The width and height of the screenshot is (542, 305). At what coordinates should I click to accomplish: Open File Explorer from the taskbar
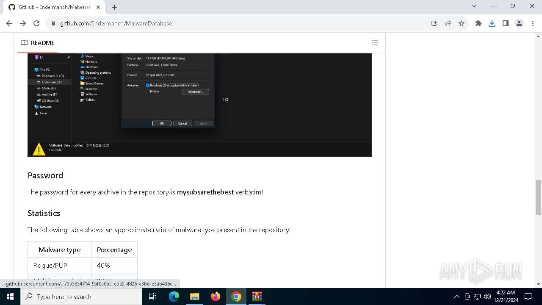point(194,297)
